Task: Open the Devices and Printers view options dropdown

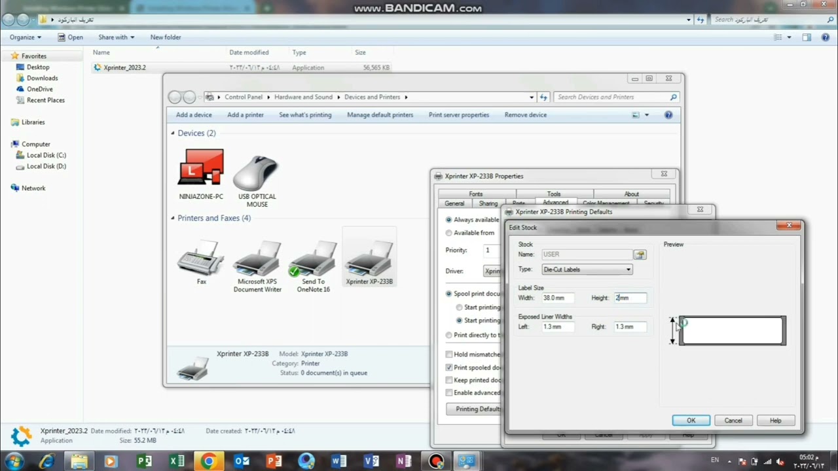Action: click(647, 115)
